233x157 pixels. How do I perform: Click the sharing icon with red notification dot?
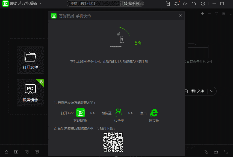click(x=177, y=4)
